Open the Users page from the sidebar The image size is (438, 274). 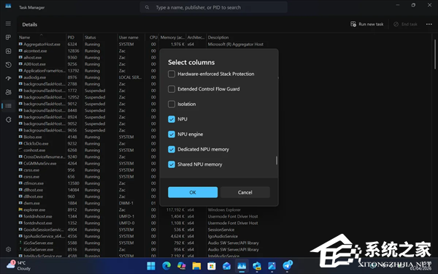click(8, 92)
